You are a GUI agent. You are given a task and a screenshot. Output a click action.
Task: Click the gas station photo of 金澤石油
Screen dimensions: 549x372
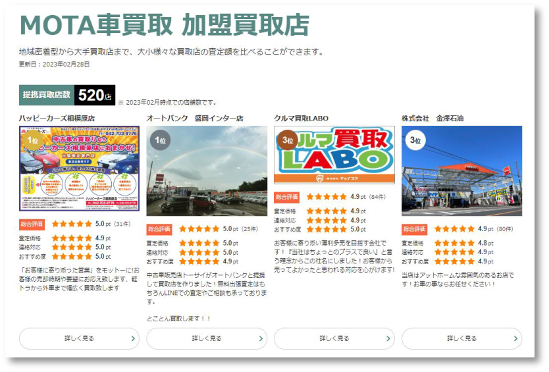coord(461,171)
